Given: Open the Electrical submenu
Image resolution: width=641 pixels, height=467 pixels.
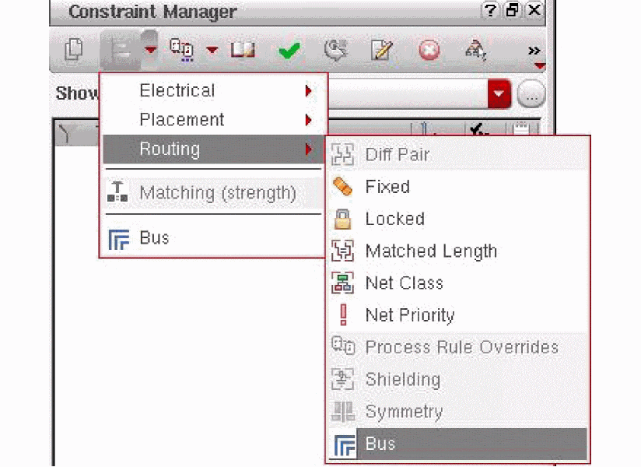Looking at the screenshot, I should pos(214,90).
